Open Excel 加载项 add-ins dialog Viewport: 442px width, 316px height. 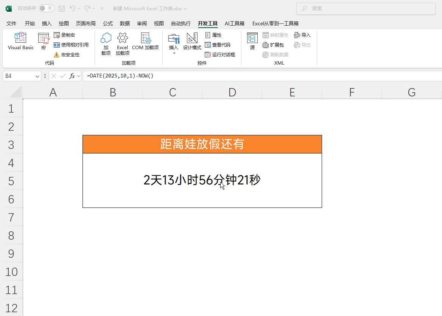coord(122,43)
